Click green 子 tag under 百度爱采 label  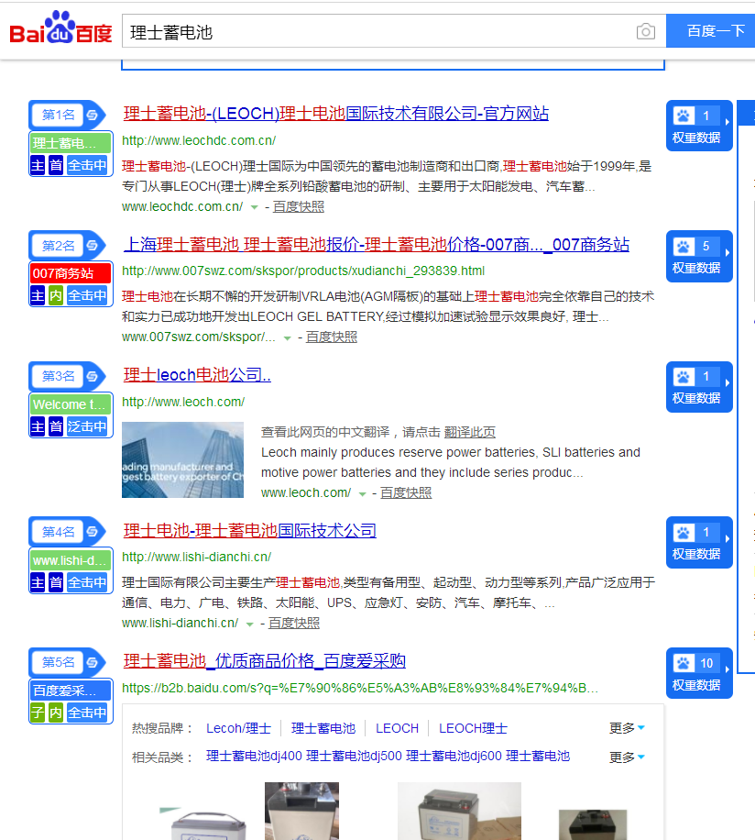[x=38, y=713]
